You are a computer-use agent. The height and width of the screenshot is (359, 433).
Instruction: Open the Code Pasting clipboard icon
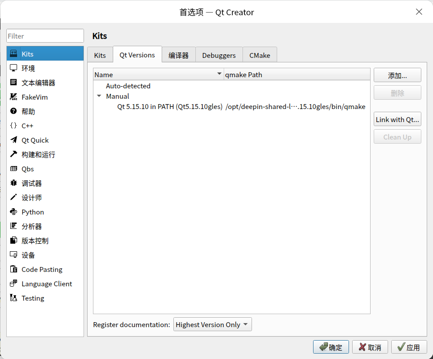coord(13,269)
